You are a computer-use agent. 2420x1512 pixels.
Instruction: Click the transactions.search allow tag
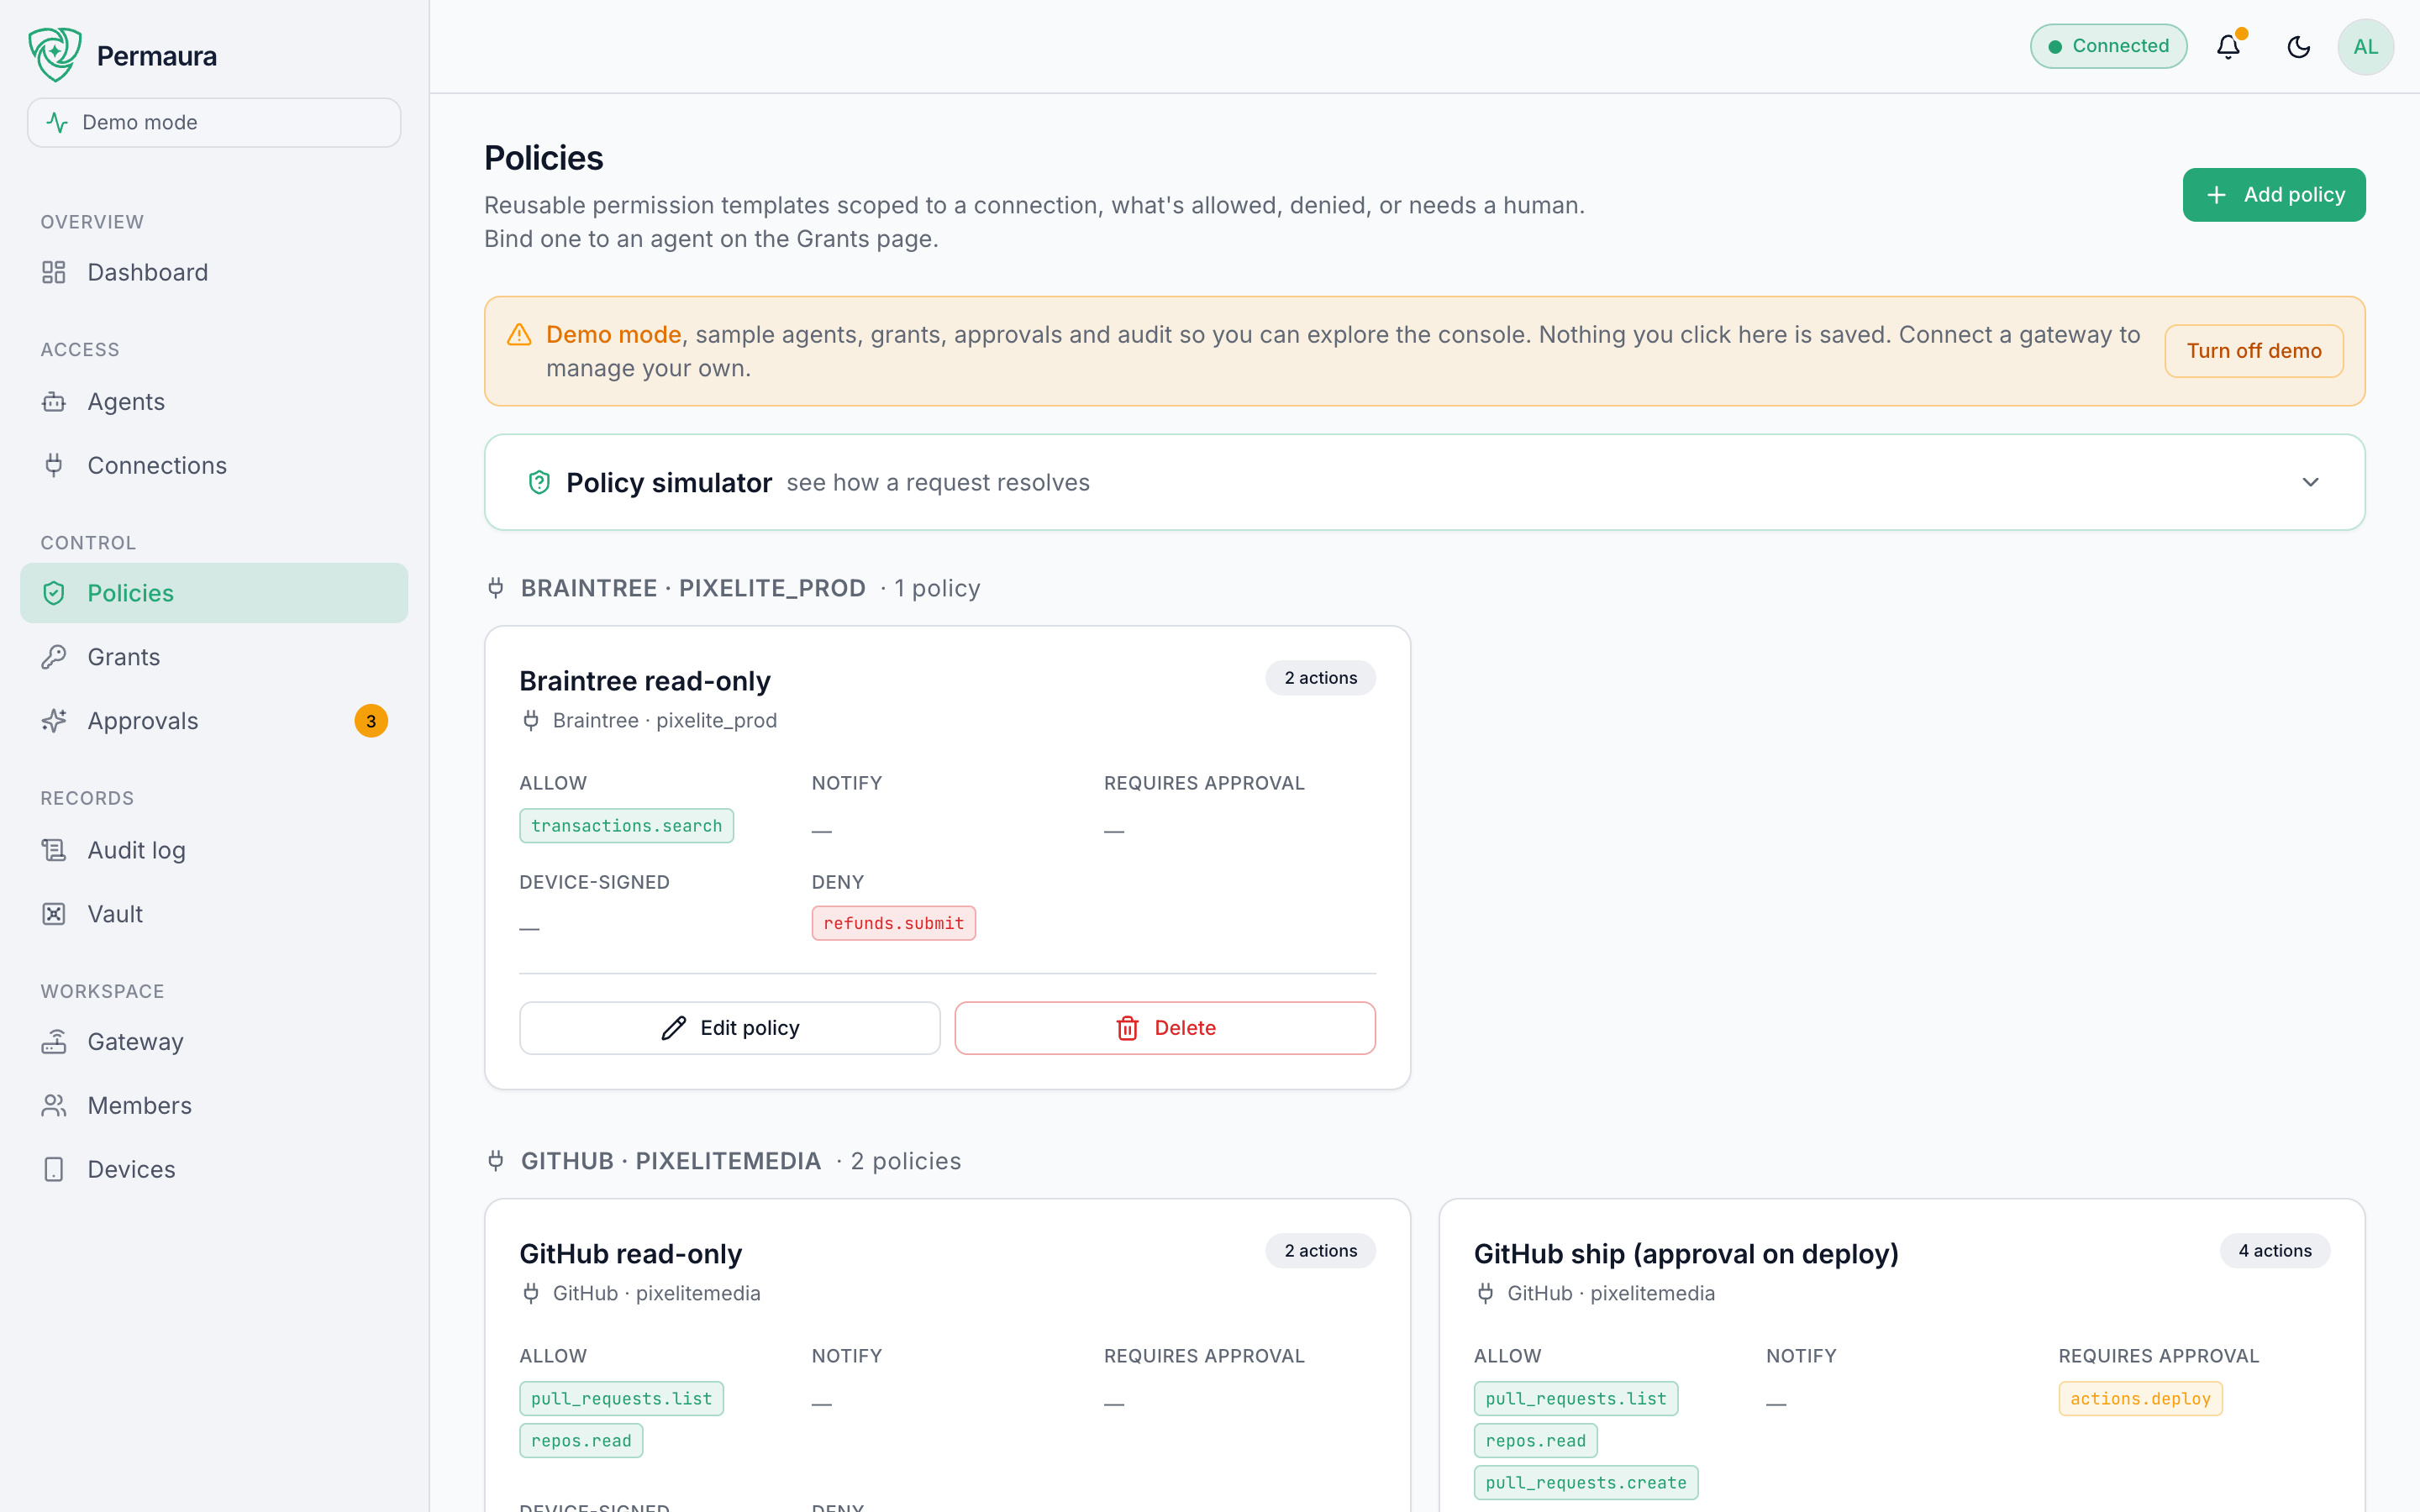(x=626, y=826)
